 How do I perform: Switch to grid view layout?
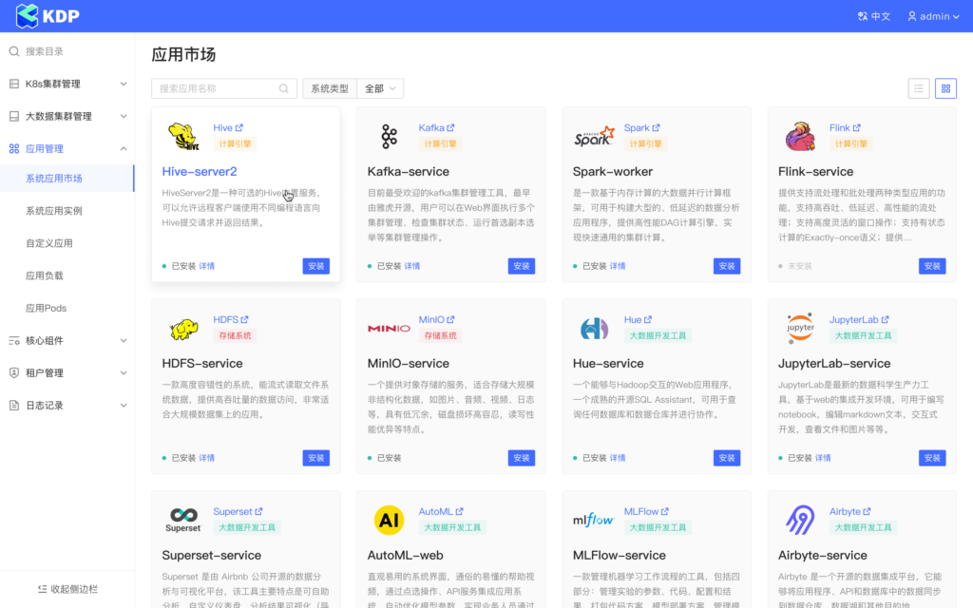click(945, 88)
